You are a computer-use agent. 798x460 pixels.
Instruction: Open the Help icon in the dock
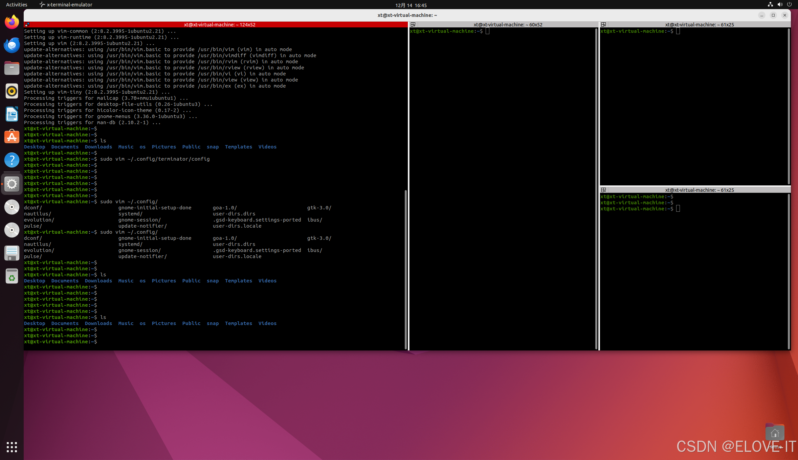12,160
